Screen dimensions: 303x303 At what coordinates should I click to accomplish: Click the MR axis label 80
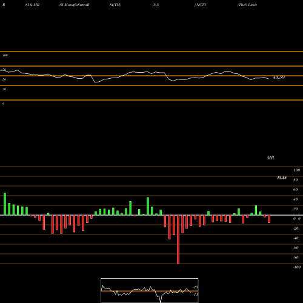(296, 180)
